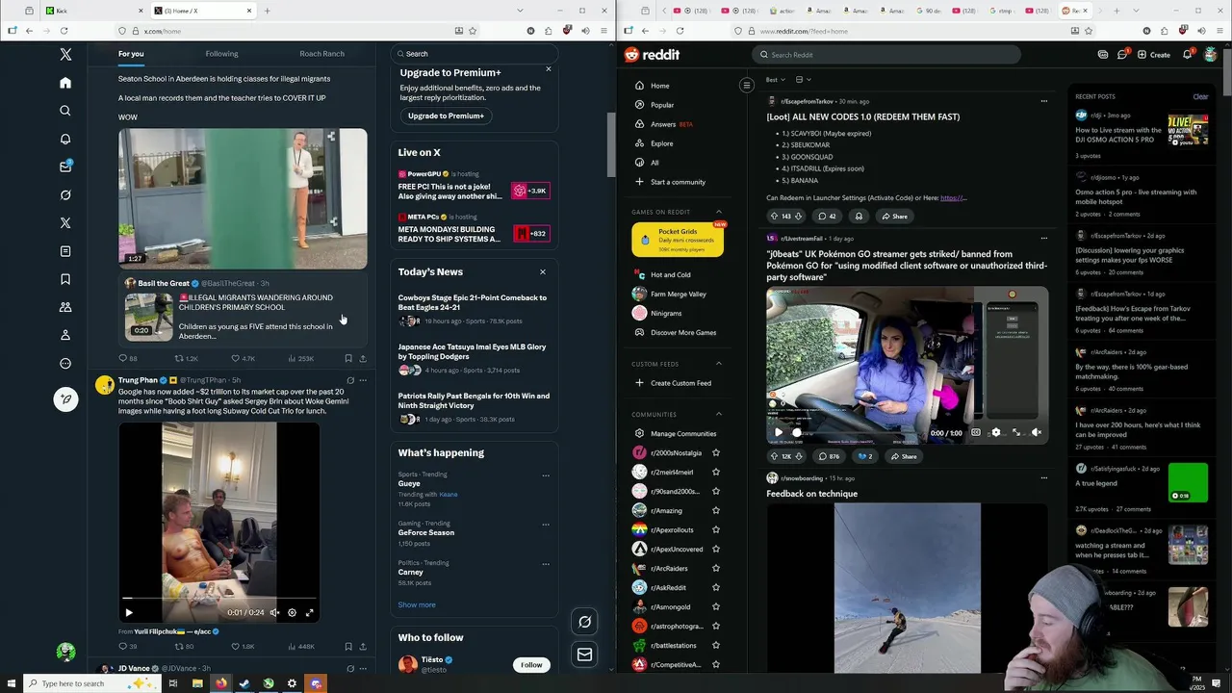
Task: Open Bookmarks icon in X sidebar
Action: [x=65, y=279]
